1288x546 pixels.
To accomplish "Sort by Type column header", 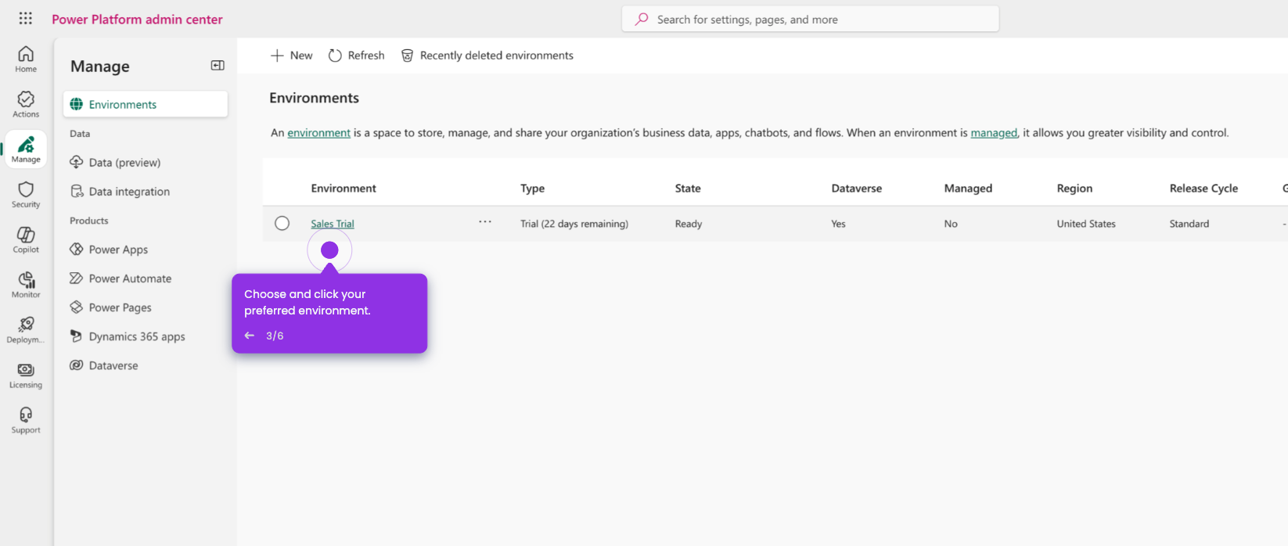I will [x=533, y=189].
